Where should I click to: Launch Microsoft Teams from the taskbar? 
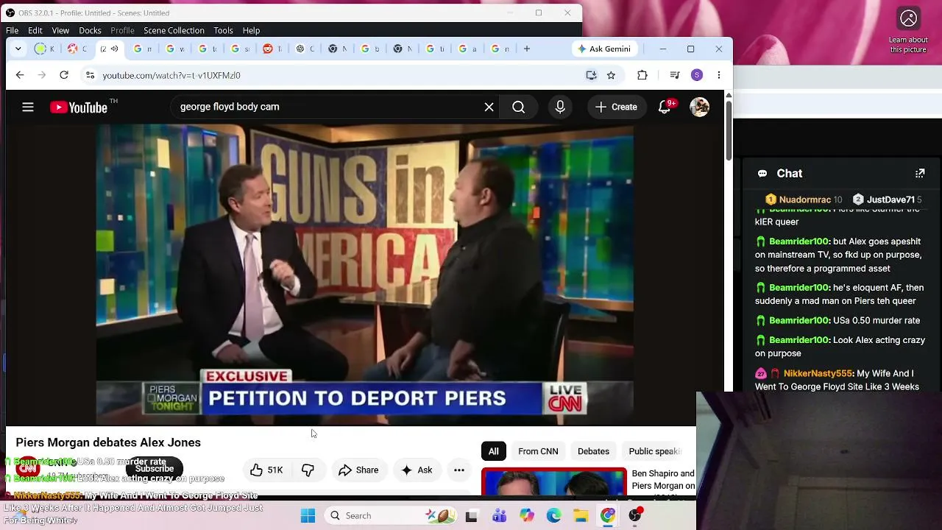[x=499, y=516]
